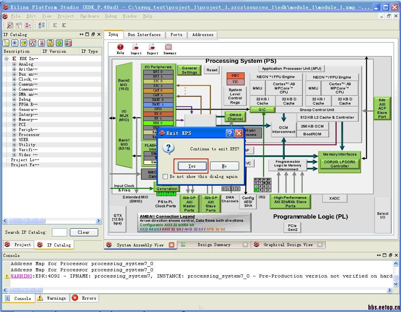
Task: Open the Summary calendar icon
Action: pyautogui.click(x=168, y=47)
